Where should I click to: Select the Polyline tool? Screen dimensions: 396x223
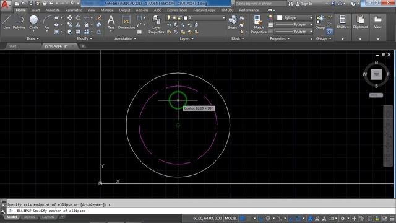click(x=19, y=22)
